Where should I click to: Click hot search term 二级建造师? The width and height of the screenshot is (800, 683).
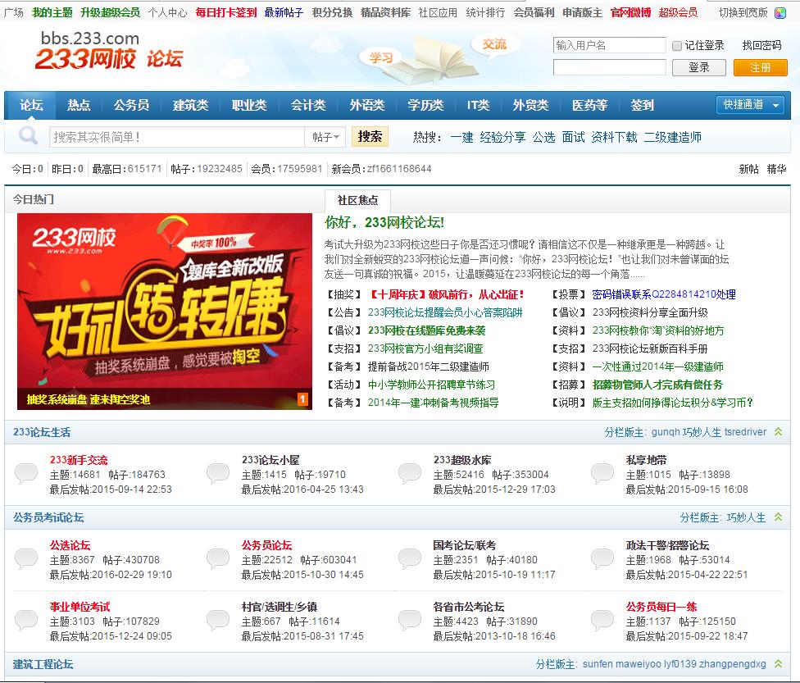(x=672, y=137)
